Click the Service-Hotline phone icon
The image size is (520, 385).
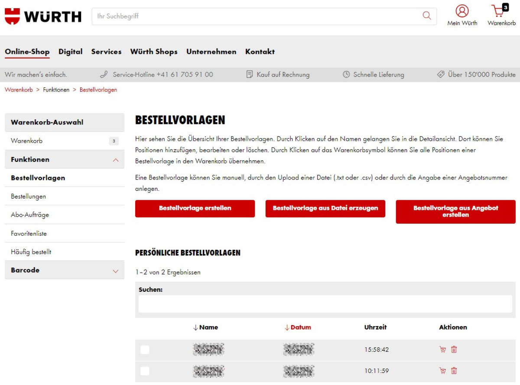point(104,75)
